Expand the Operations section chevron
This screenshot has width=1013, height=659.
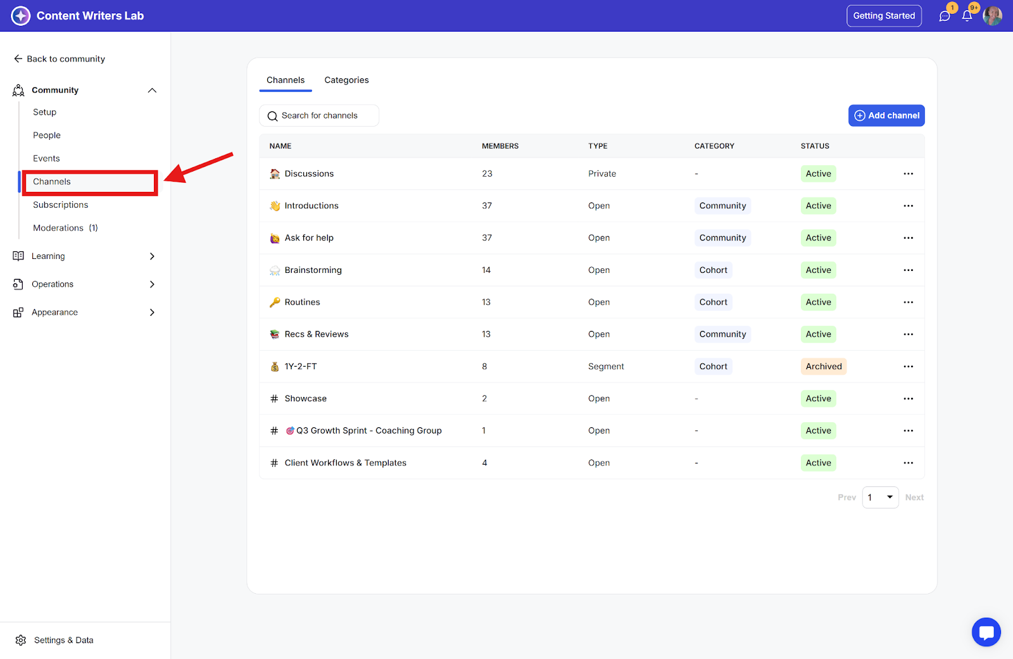tap(152, 284)
